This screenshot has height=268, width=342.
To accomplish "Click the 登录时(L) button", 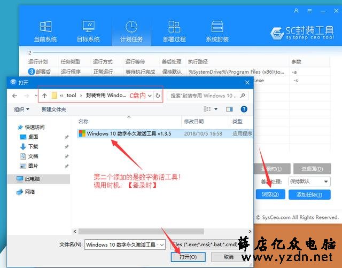I will (272, 169).
